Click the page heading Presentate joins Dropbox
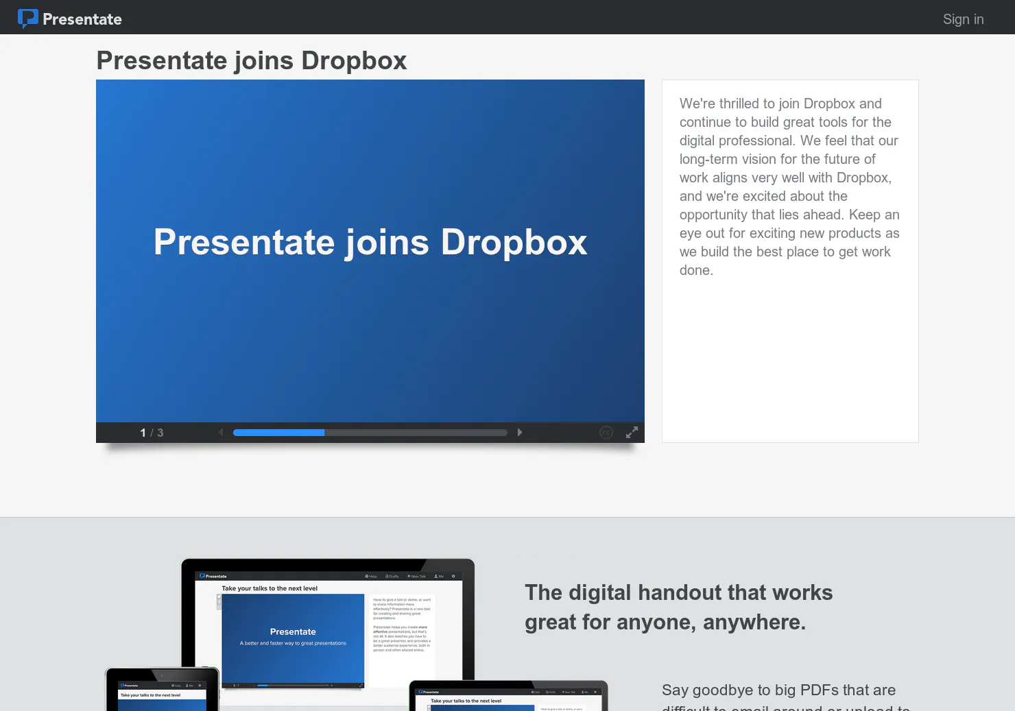The image size is (1015, 711). [x=252, y=60]
